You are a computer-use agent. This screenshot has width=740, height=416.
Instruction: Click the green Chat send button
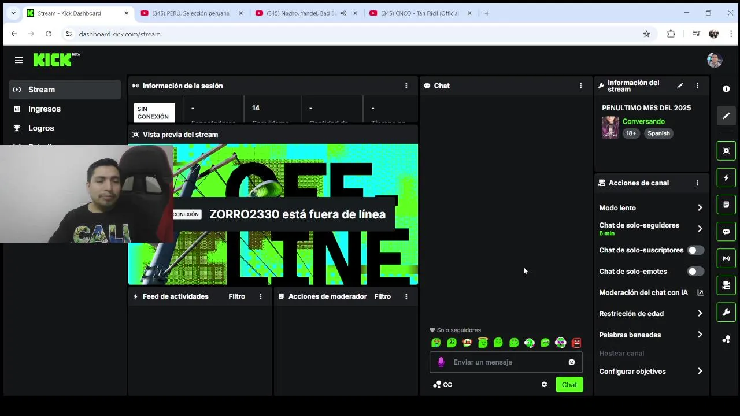point(569,385)
